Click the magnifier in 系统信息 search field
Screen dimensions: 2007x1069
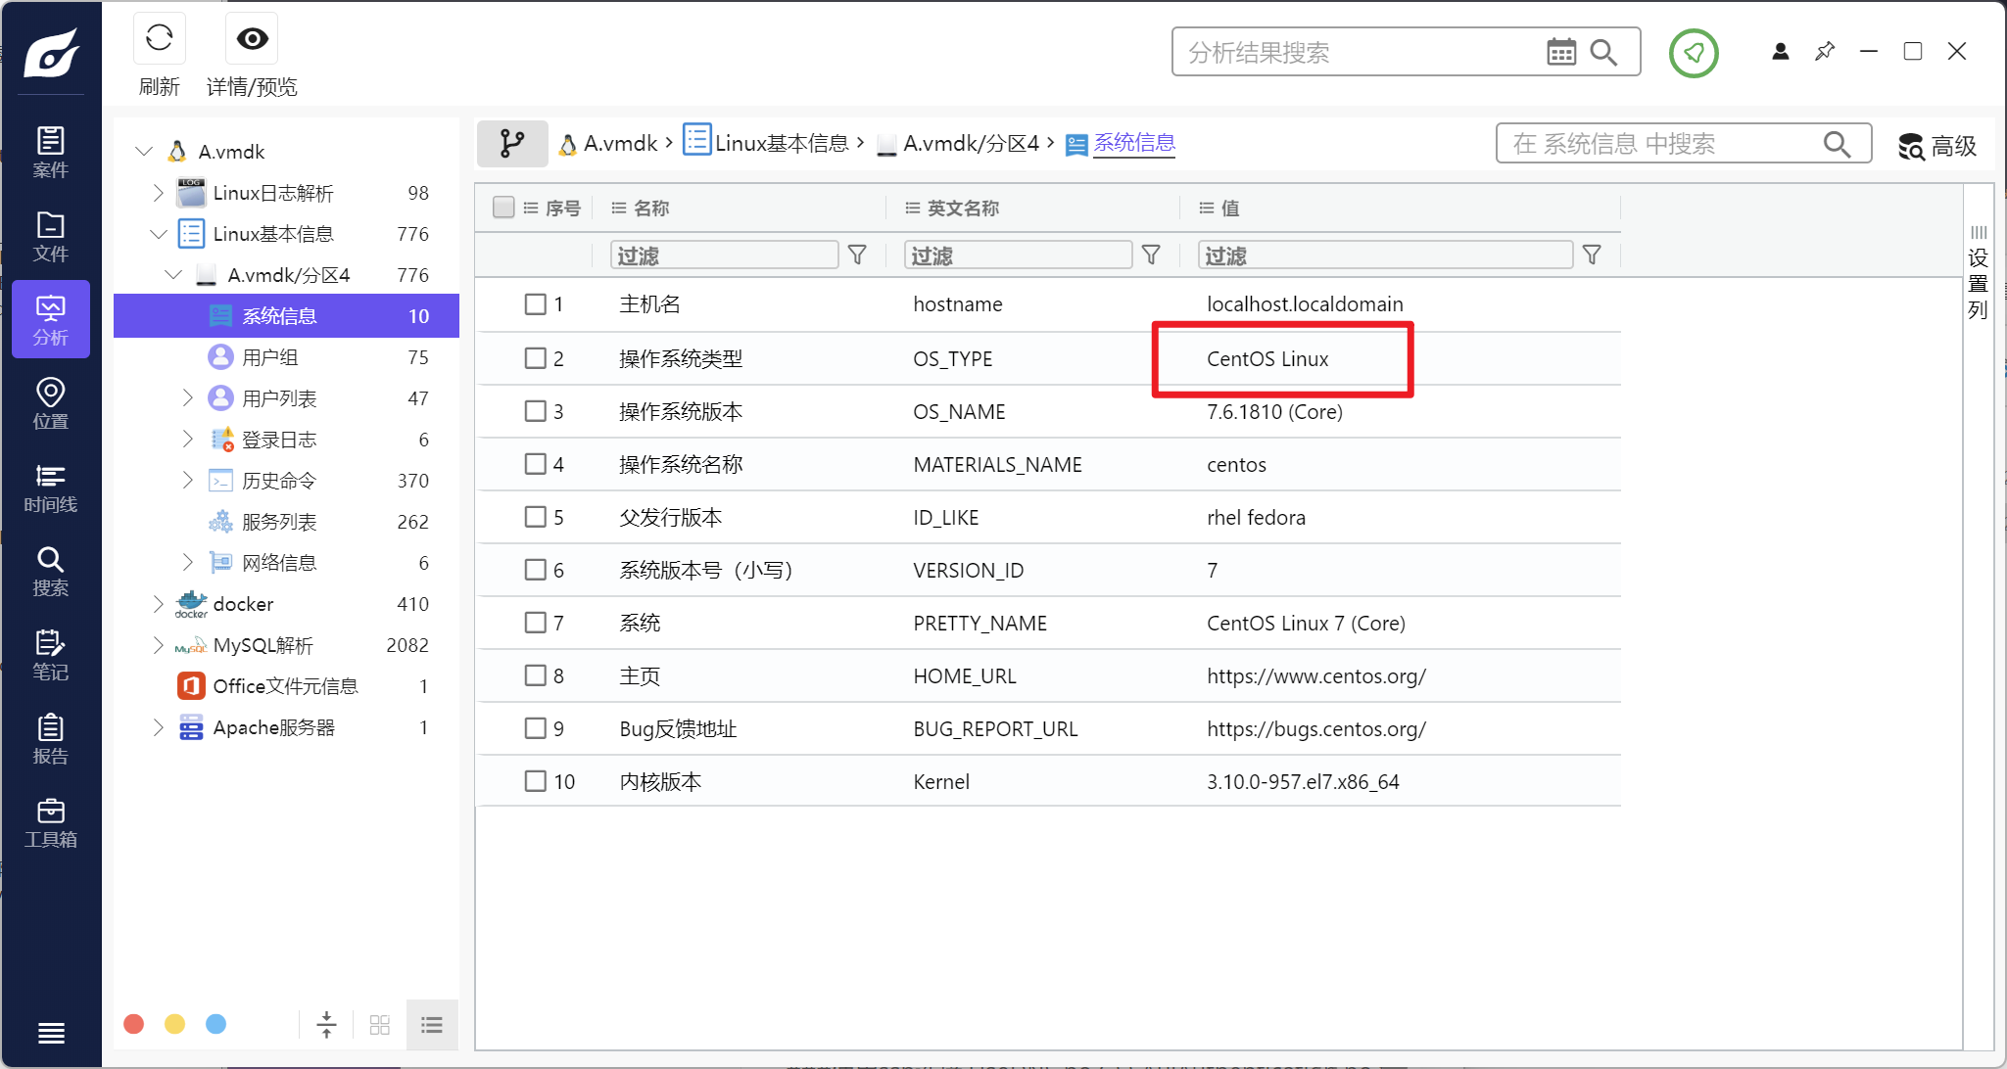(x=1838, y=144)
